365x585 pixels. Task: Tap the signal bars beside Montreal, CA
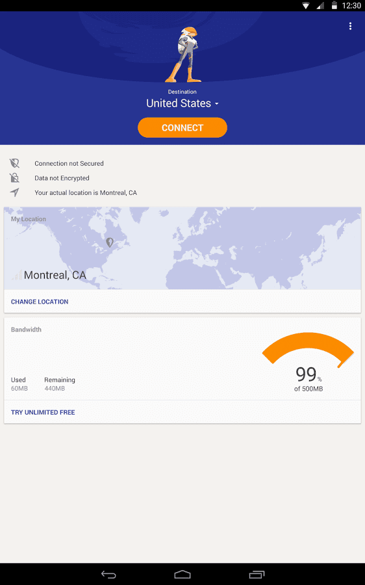coord(17,276)
